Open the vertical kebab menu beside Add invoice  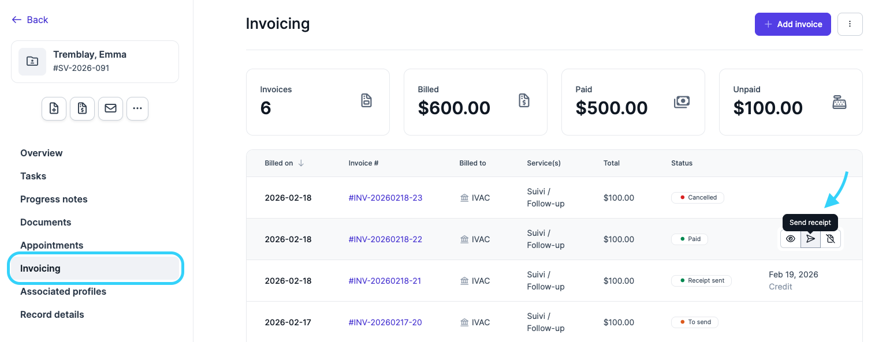click(850, 24)
